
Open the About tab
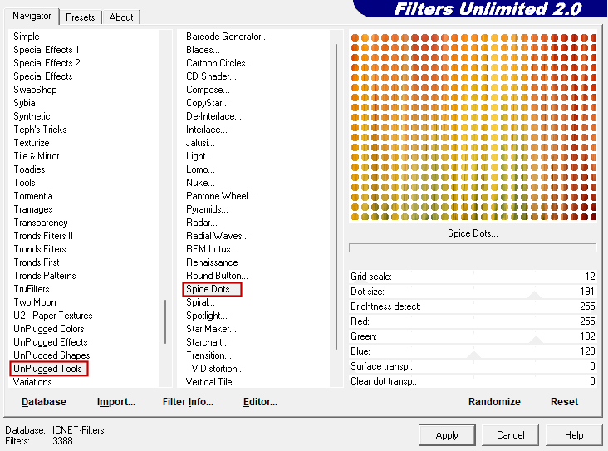tap(121, 17)
